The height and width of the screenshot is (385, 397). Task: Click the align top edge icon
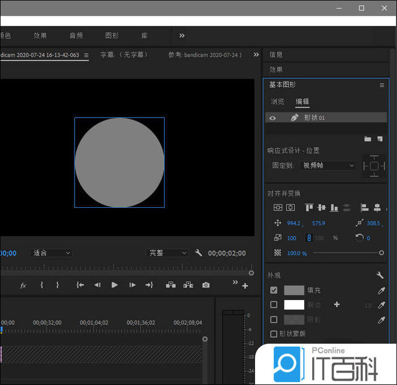click(x=309, y=208)
